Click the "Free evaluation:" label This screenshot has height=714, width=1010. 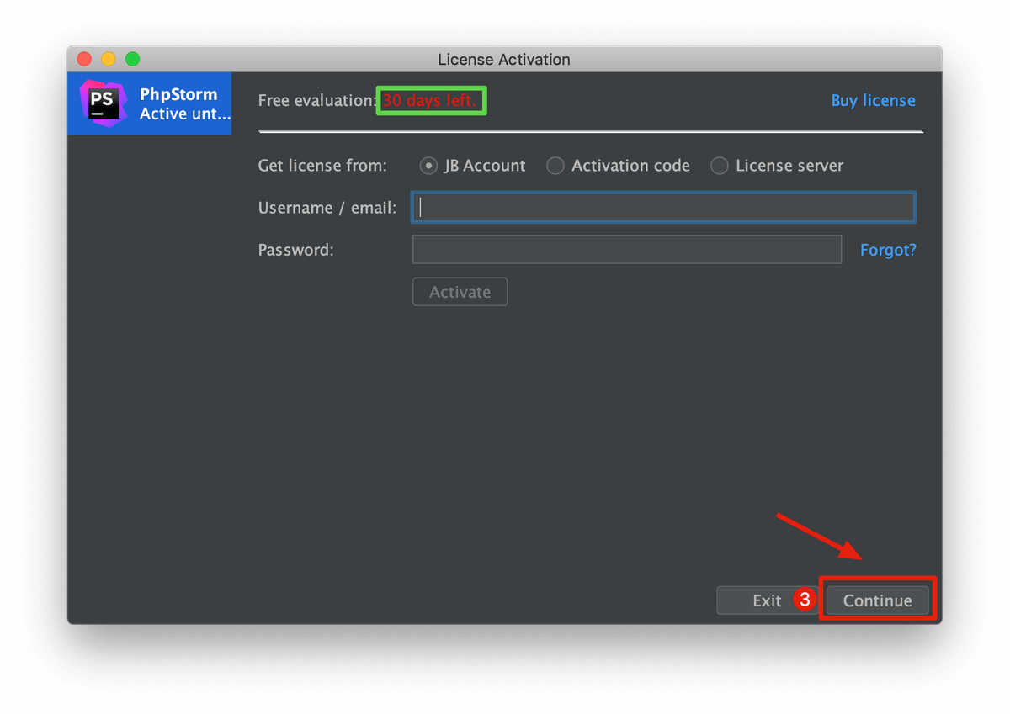coord(317,100)
